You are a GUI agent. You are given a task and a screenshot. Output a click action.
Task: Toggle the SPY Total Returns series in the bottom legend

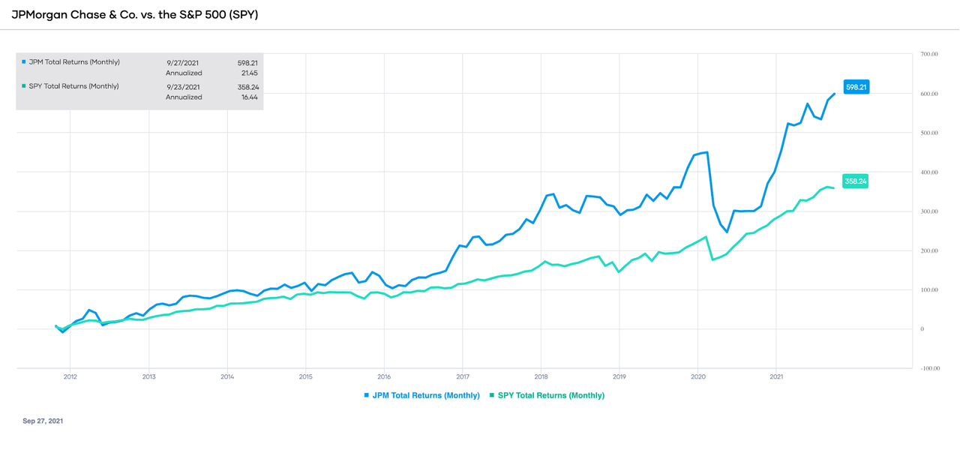pyautogui.click(x=550, y=395)
